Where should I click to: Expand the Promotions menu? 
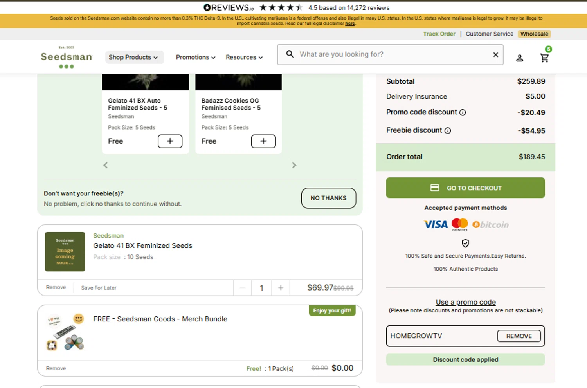pos(196,57)
